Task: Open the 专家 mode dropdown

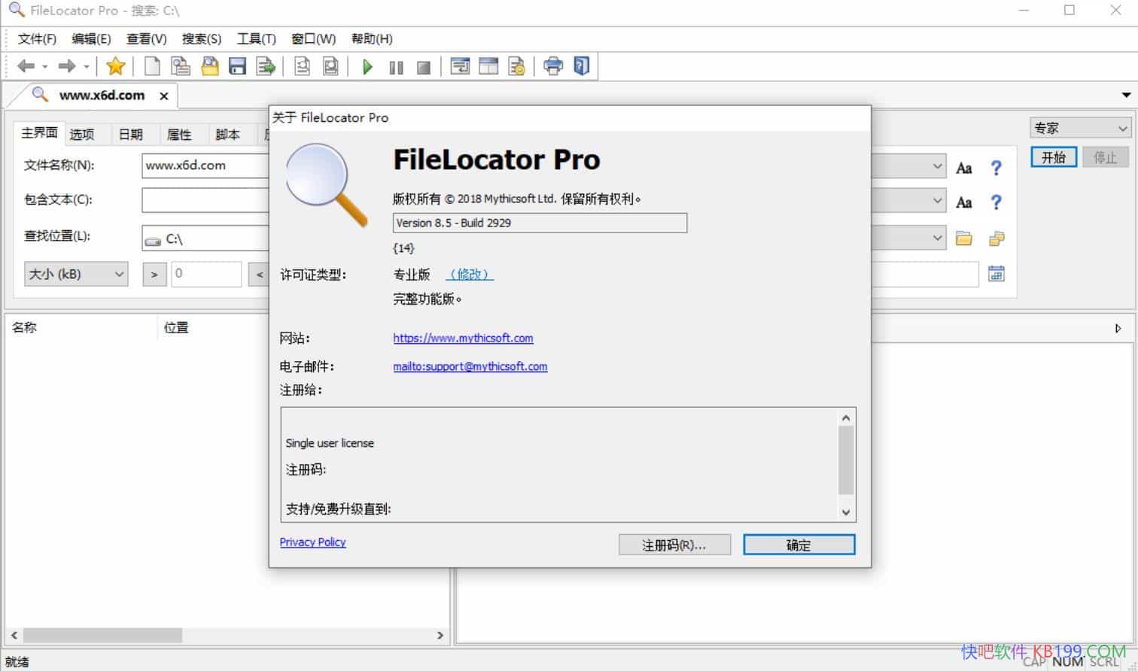Action: pyautogui.click(x=1121, y=127)
